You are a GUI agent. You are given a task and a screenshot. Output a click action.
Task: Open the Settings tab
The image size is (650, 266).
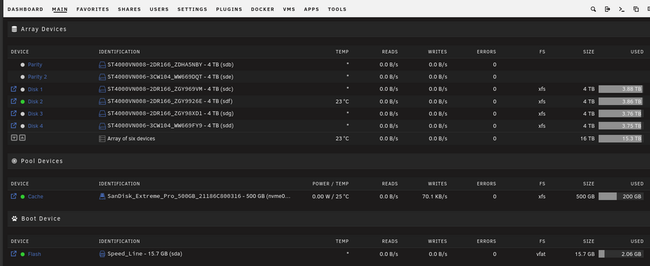point(192,9)
